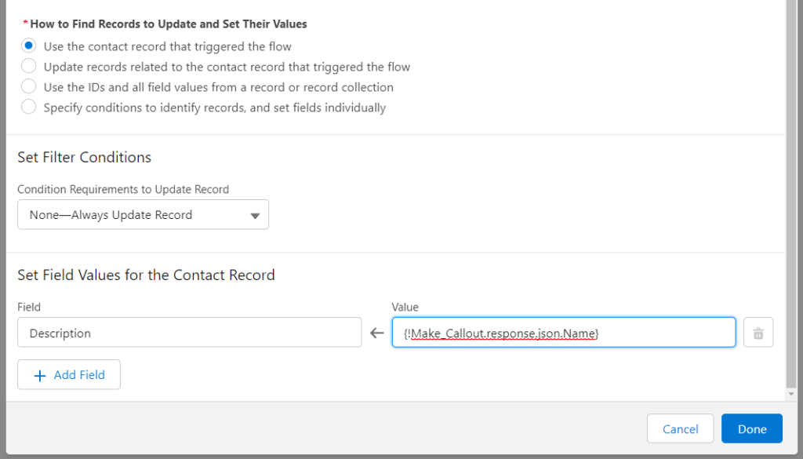Click the plus icon inside Add Field
Screen dimensions: 803x459
(x=40, y=374)
